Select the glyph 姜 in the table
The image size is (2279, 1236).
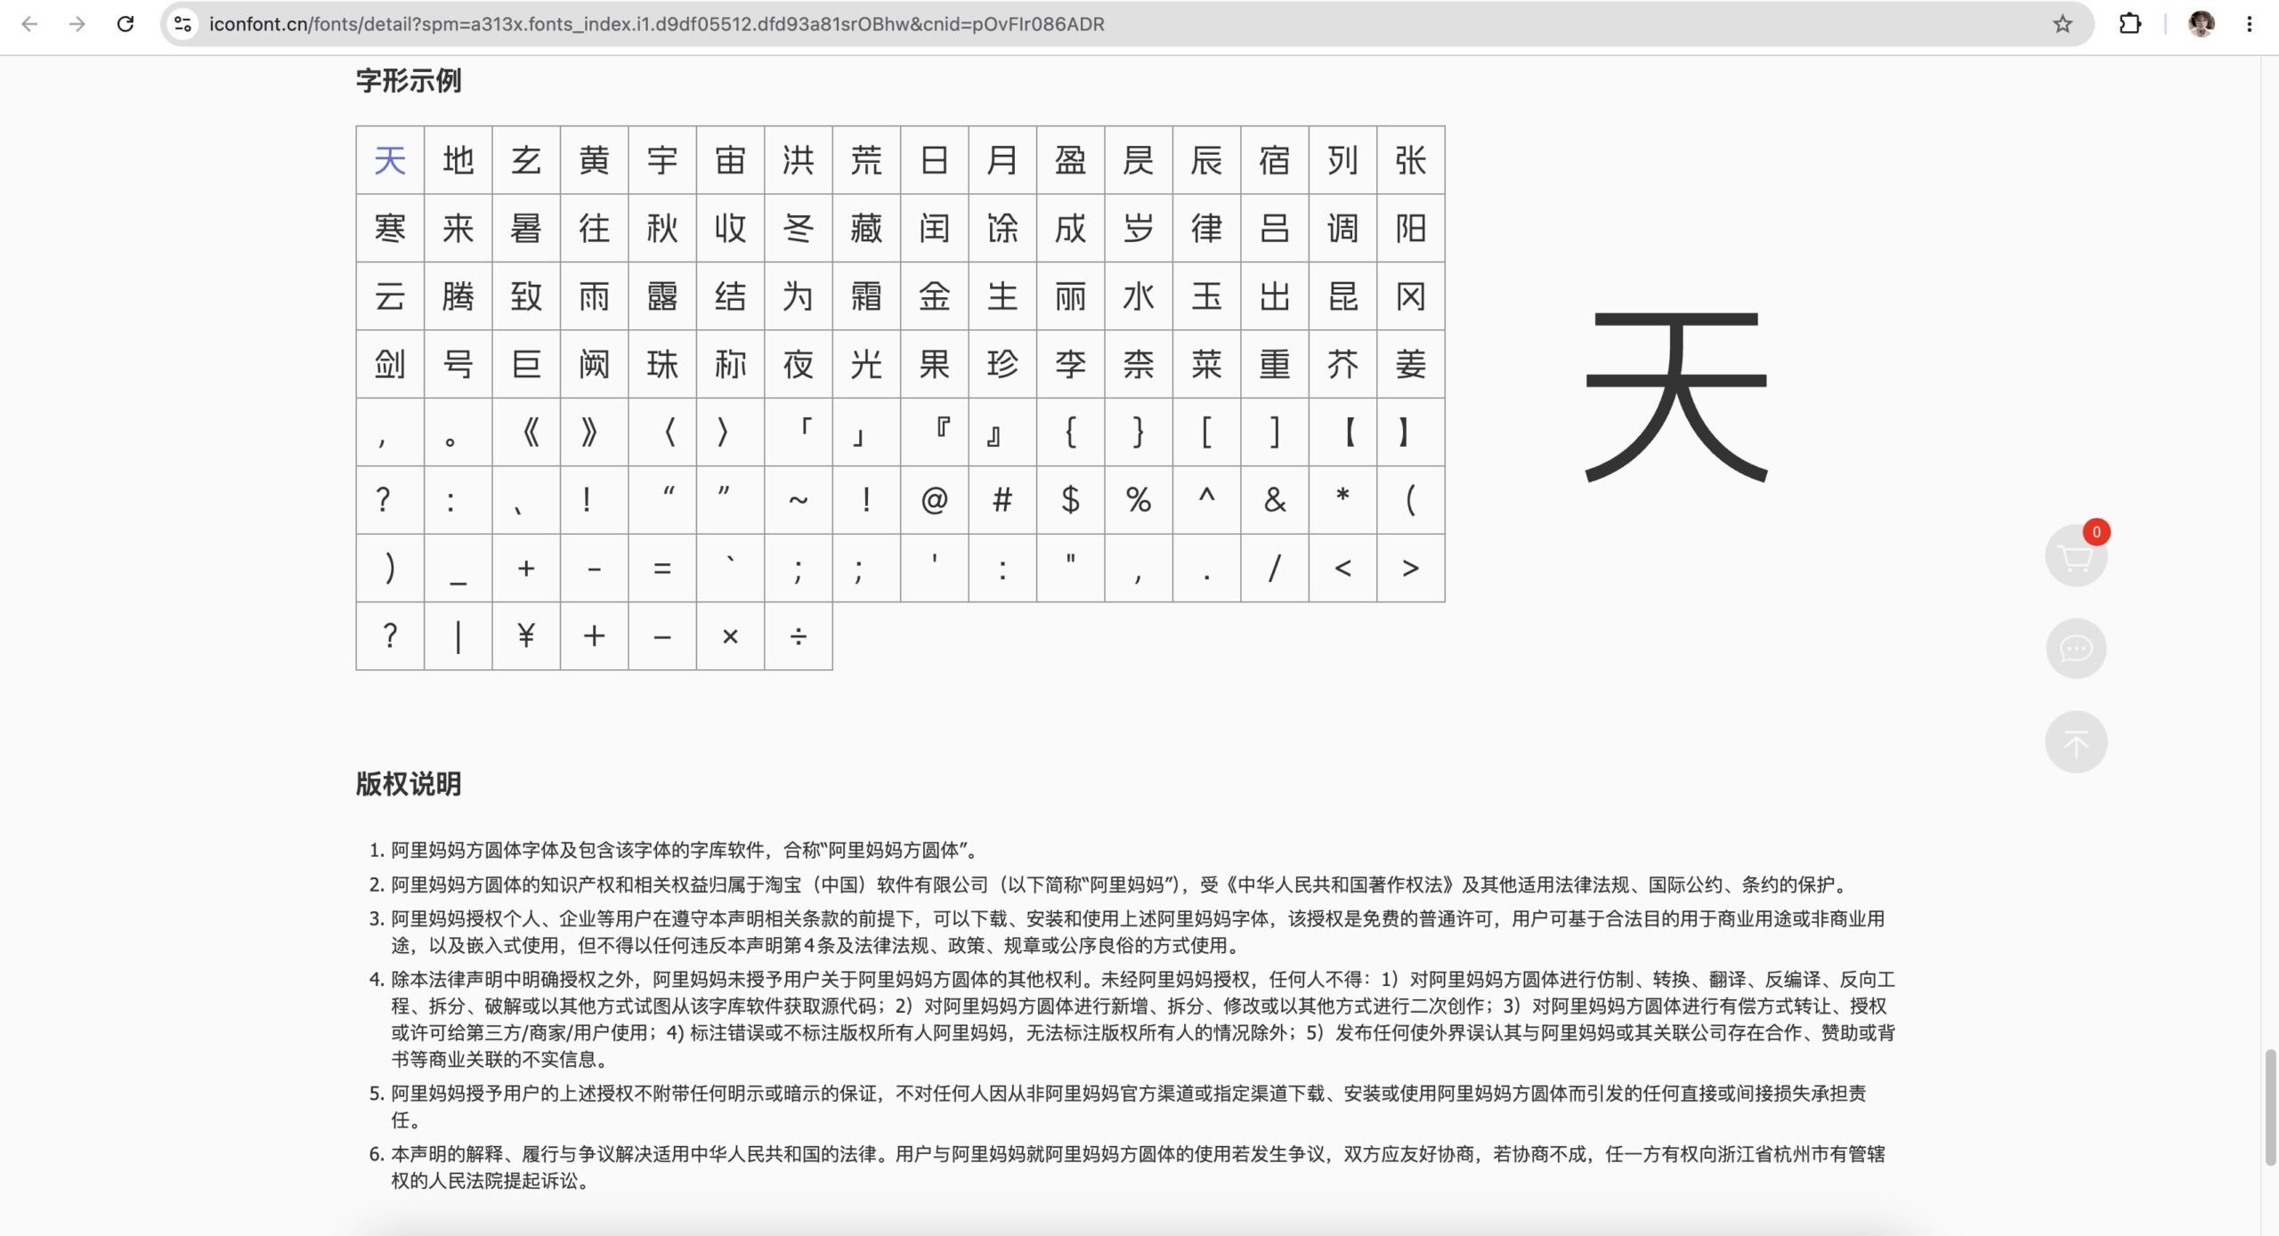pyautogui.click(x=1411, y=364)
